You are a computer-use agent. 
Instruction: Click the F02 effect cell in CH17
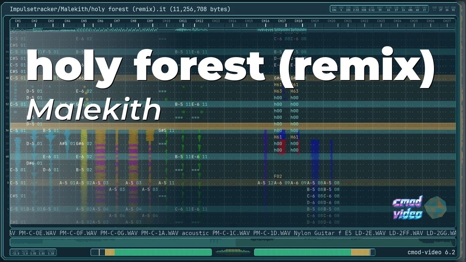pyautogui.click(x=278, y=176)
